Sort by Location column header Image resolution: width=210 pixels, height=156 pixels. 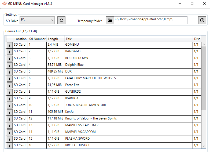coord(20,39)
